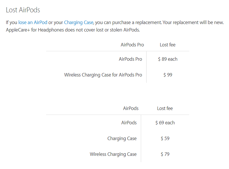Click the AirPods Pro row label
Image resolution: width=229 pixels, height=169 pixels.
pyautogui.click(x=130, y=59)
